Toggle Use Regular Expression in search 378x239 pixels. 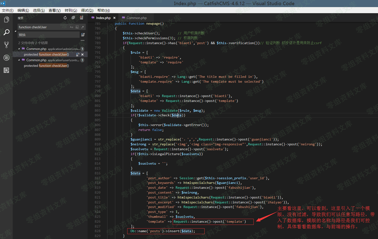click(x=82, y=27)
